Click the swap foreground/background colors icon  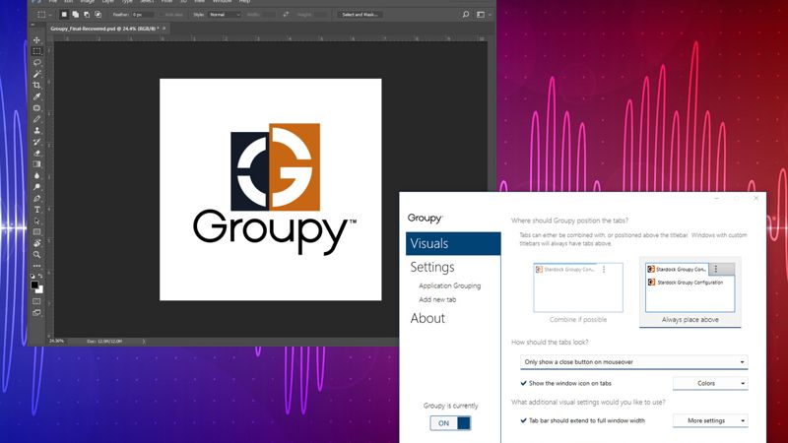click(x=40, y=277)
